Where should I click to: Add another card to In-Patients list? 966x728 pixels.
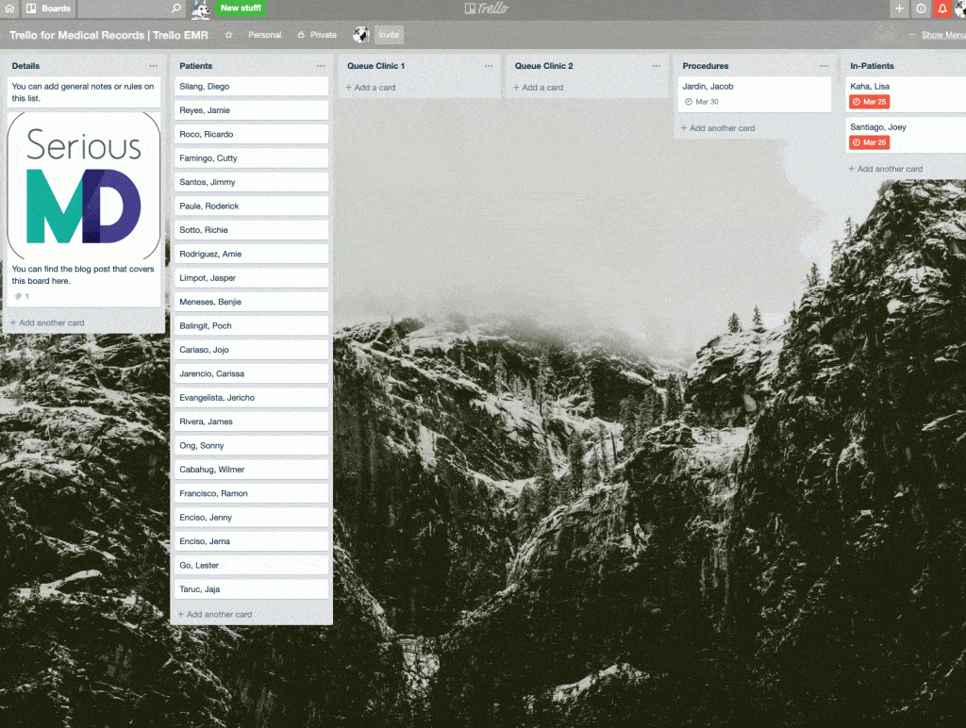coord(885,169)
